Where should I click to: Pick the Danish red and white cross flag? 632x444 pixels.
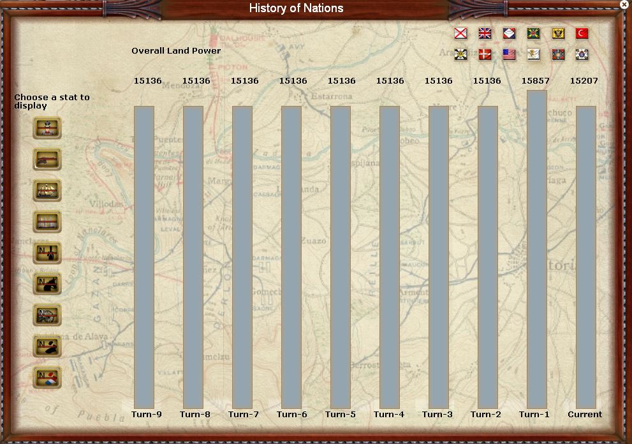pos(485,54)
